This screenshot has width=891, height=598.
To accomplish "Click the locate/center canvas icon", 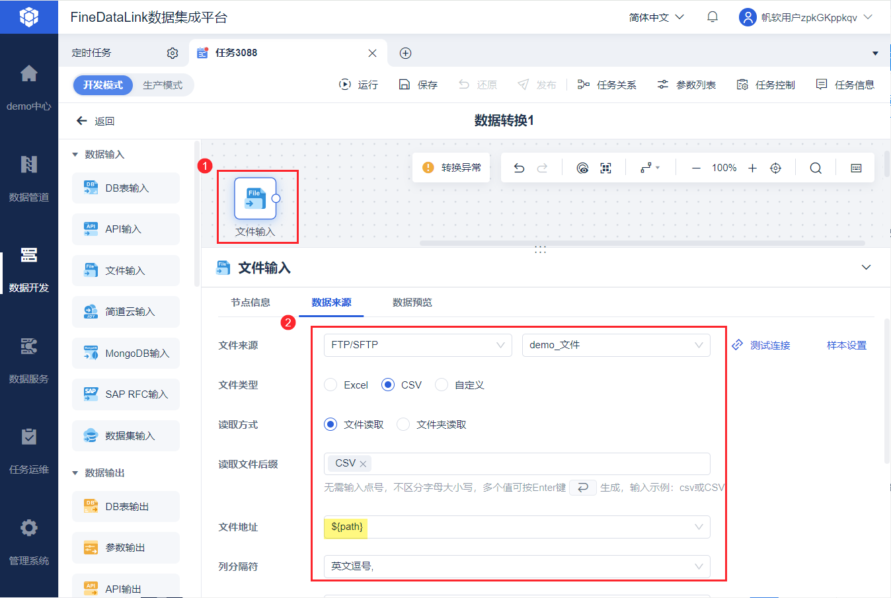I will click(x=776, y=168).
